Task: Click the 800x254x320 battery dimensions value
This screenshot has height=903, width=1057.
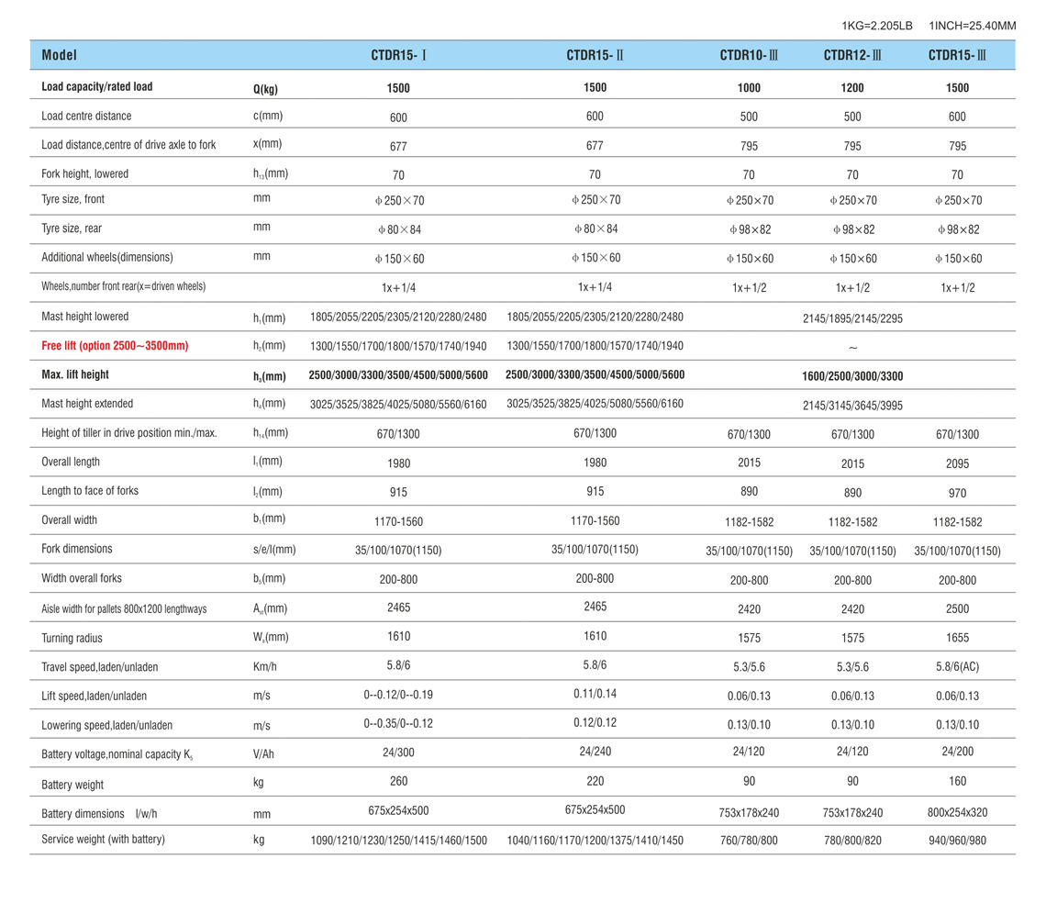Action: [957, 813]
